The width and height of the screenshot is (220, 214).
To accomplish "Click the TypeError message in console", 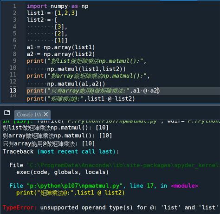I will [110, 208].
